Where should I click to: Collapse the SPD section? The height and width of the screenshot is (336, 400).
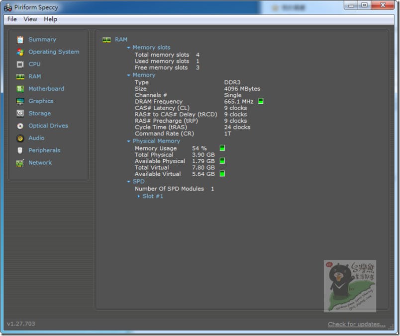[x=128, y=182]
